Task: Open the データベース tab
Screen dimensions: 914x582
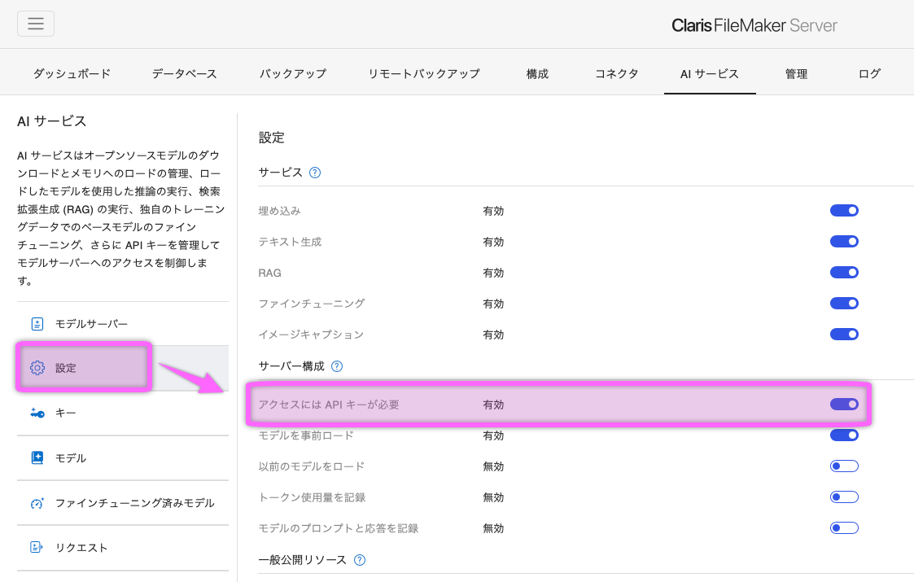Action: [184, 74]
